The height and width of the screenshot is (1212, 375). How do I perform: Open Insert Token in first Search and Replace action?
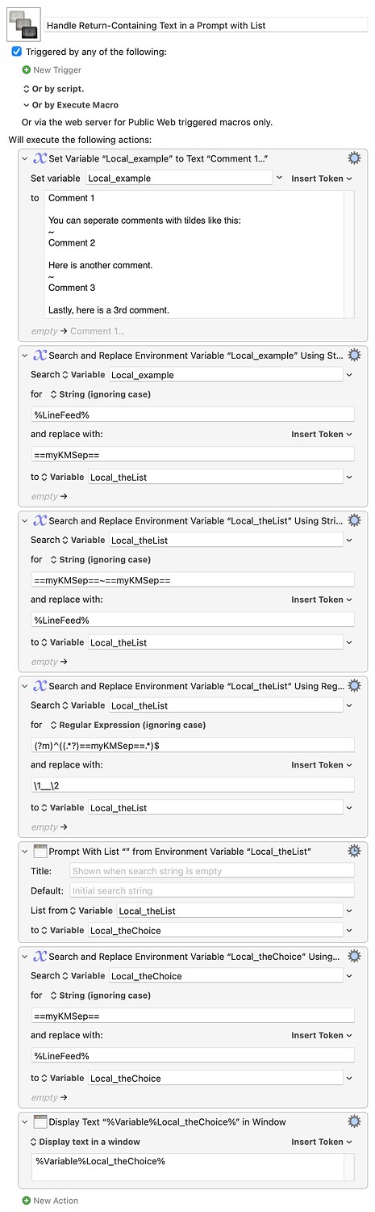click(321, 435)
